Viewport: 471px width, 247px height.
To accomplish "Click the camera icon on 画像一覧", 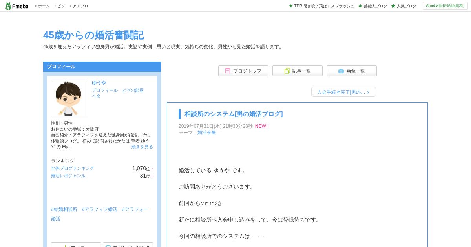I will (341, 71).
